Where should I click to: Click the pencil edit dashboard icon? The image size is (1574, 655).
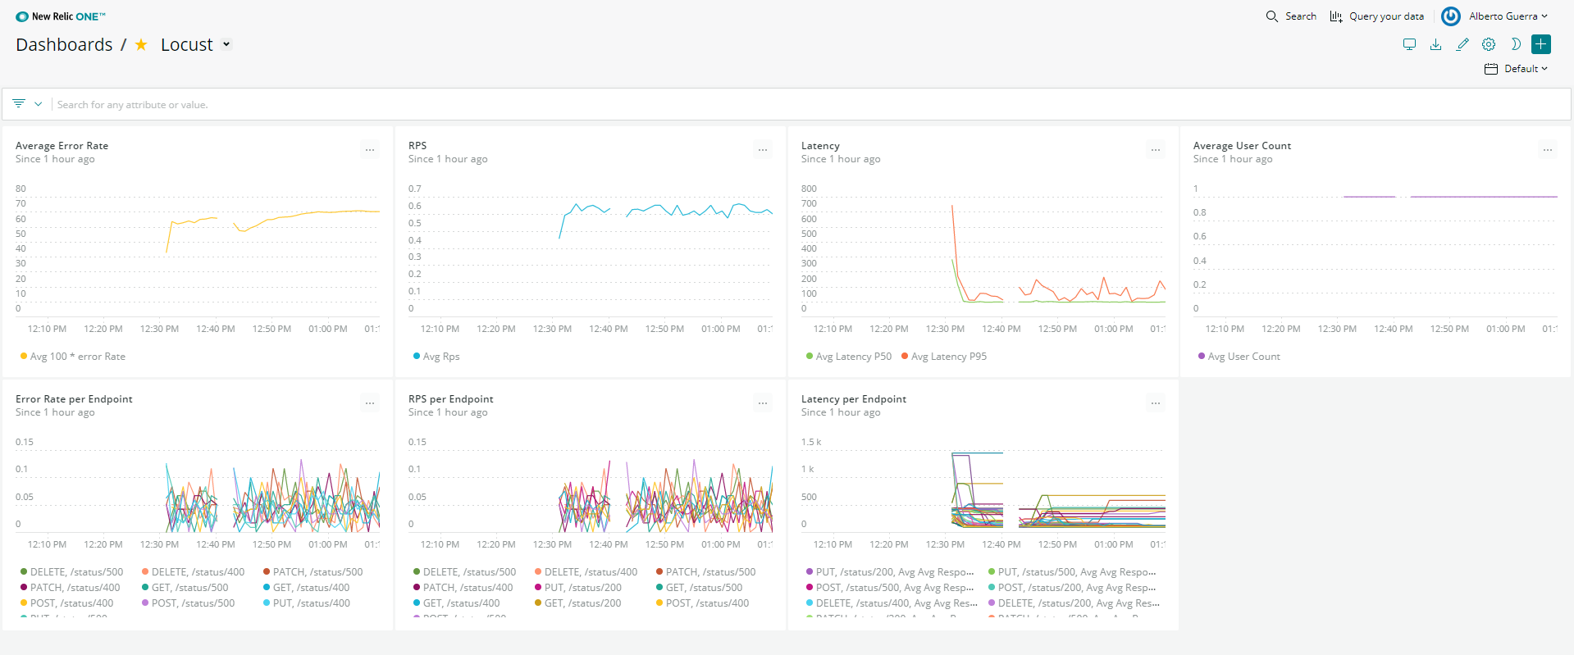click(1462, 44)
